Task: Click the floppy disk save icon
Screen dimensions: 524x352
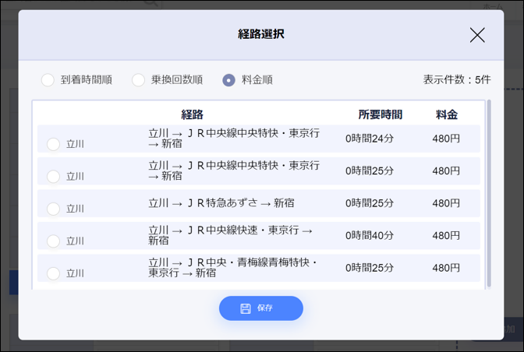Action: pyautogui.click(x=246, y=308)
